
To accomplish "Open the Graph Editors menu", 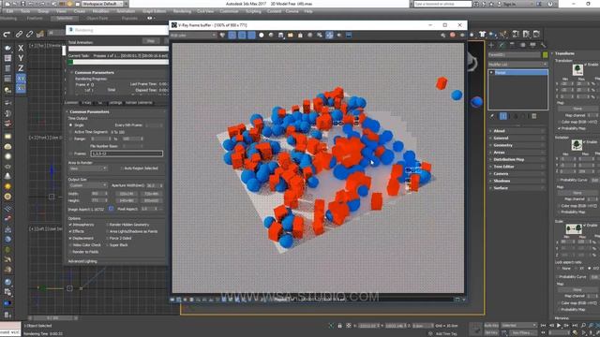I will point(154,11).
